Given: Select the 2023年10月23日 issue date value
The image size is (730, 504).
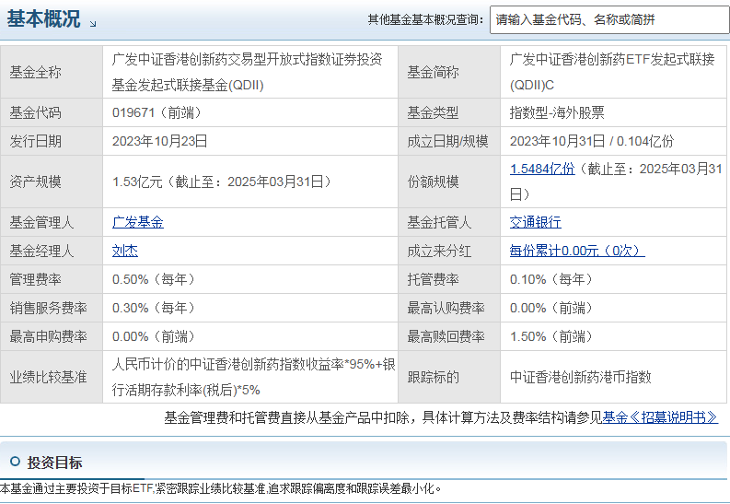Looking at the screenshot, I should [x=159, y=141].
